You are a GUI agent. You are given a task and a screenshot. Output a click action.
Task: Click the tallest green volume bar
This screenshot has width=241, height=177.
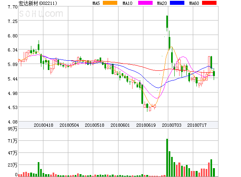click(x=167, y=158)
